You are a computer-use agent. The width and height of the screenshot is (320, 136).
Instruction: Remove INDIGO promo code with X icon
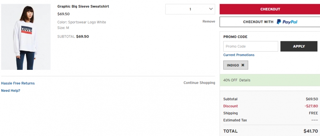coord(243,65)
